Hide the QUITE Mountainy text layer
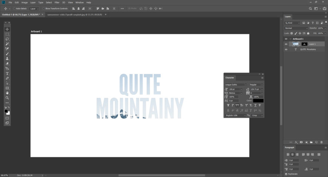 coord(286,50)
